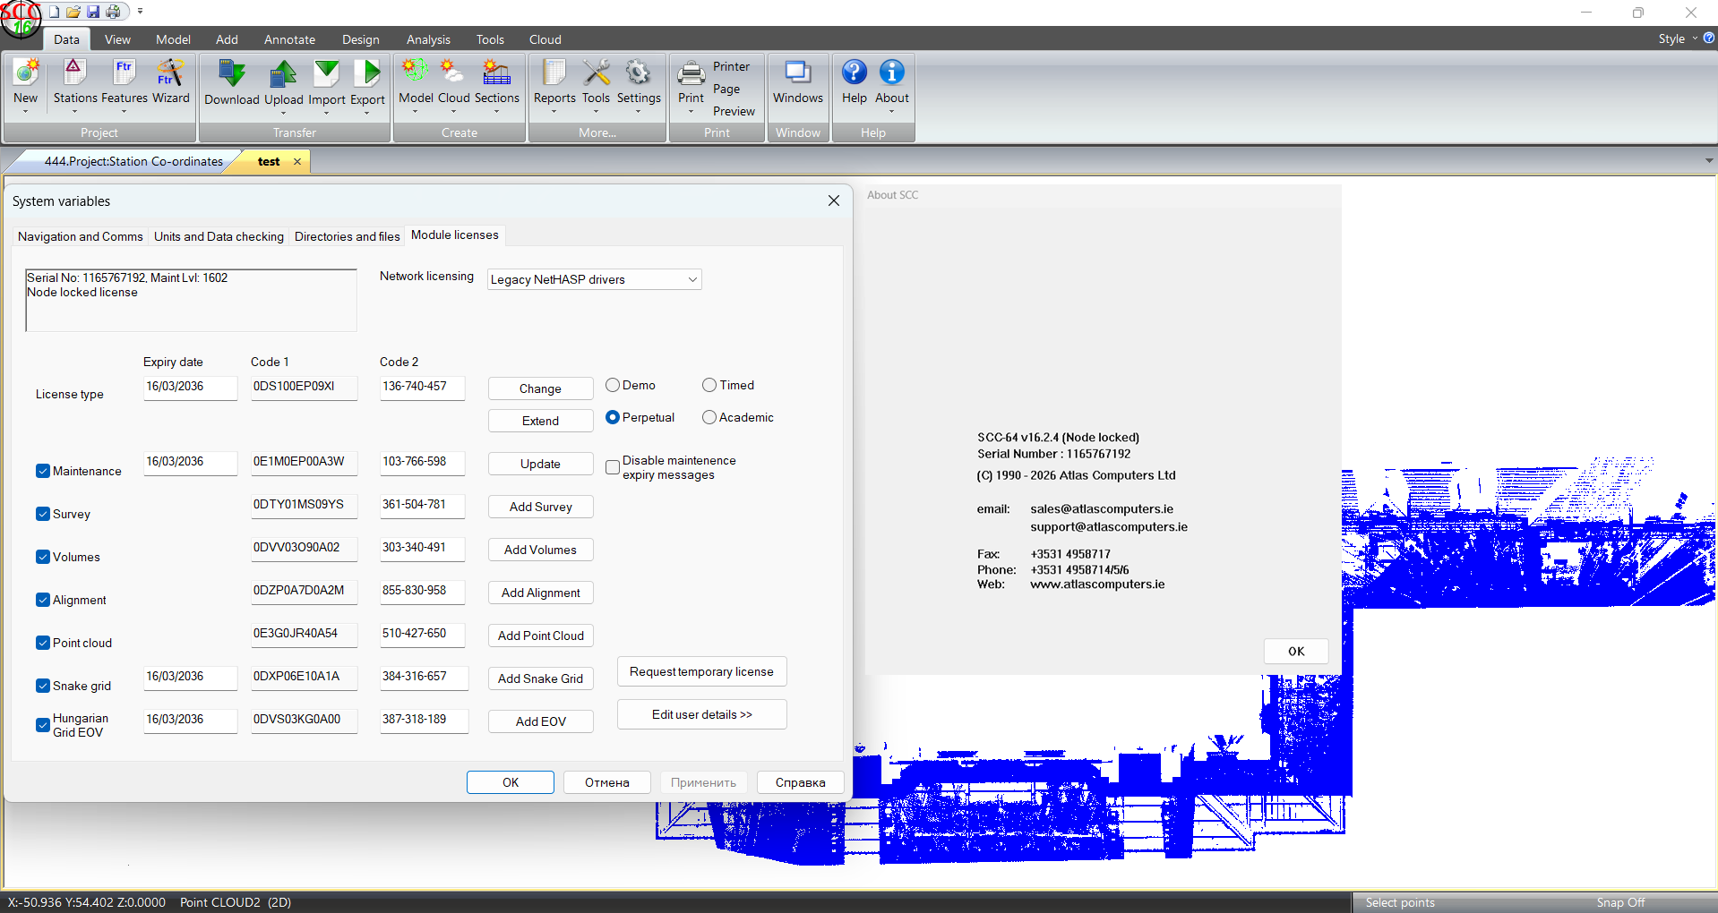The height and width of the screenshot is (913, 1718).
Task: Toggle the Survey module checkbox
Action: point(43,514)
